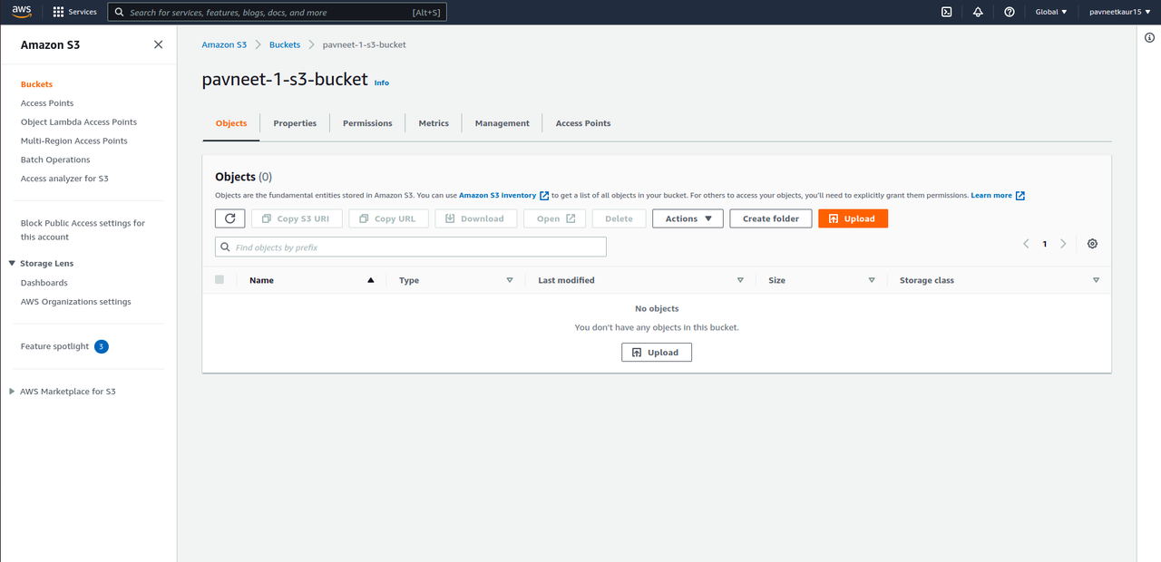Click Upload button under No objects
The height and width of the screenshot is (562, 1161).
657,352
